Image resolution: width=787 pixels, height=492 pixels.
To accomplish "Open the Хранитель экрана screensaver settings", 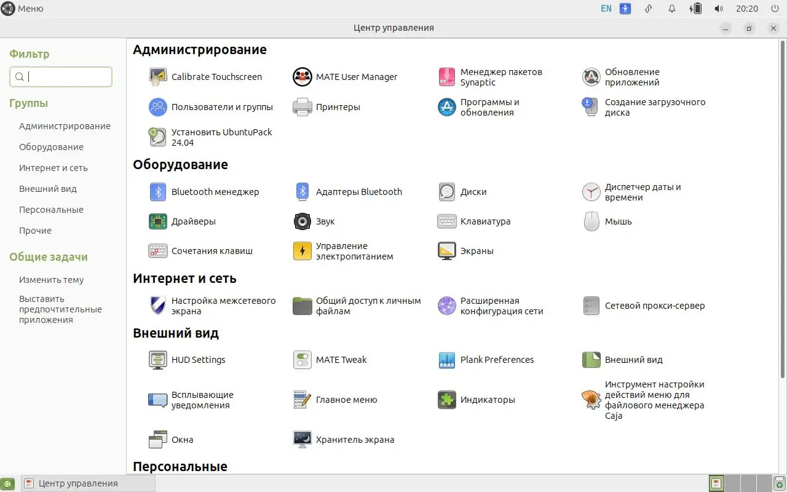I will coord(355,440).
